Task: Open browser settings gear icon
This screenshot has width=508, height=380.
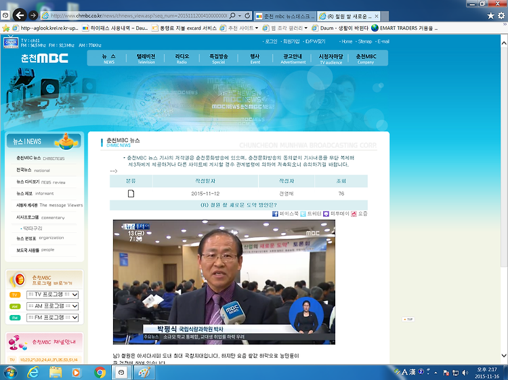Action: pyautogui.click(x=501, y=16)
